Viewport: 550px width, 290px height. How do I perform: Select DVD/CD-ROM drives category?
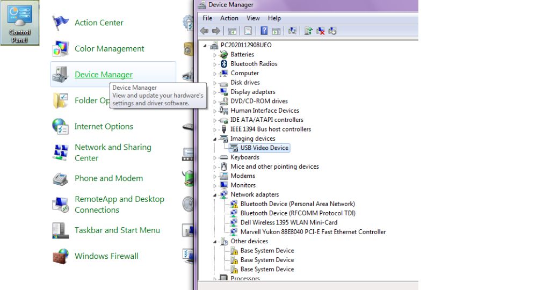tap(259, 102)
